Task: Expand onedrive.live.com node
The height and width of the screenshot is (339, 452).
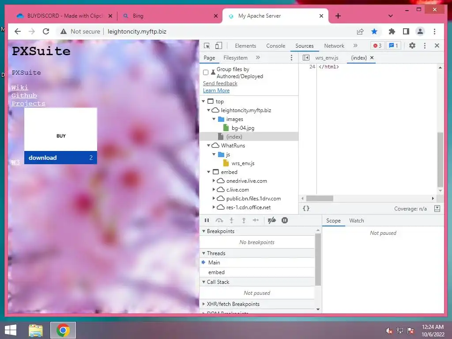Action: [214, 181]
